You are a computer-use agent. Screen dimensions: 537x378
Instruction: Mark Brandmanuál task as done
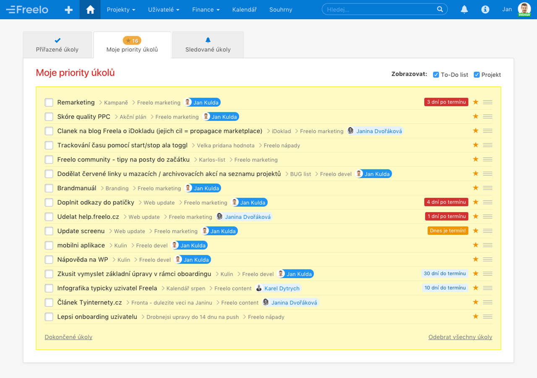pyautogui.click(x=49, y=188)
